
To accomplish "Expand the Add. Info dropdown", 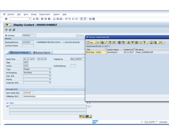I will click(x=50, y=76).
